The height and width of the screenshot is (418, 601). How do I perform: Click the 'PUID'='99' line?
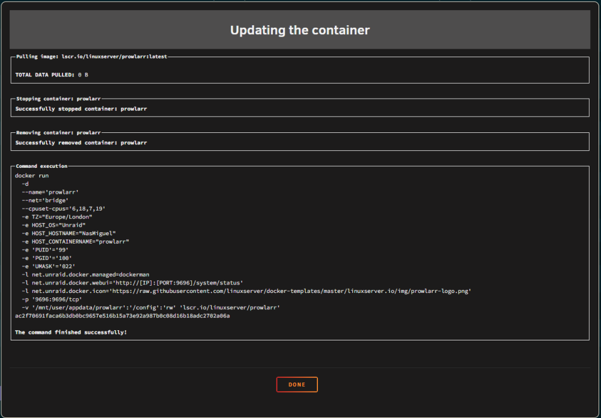[45, 250]
